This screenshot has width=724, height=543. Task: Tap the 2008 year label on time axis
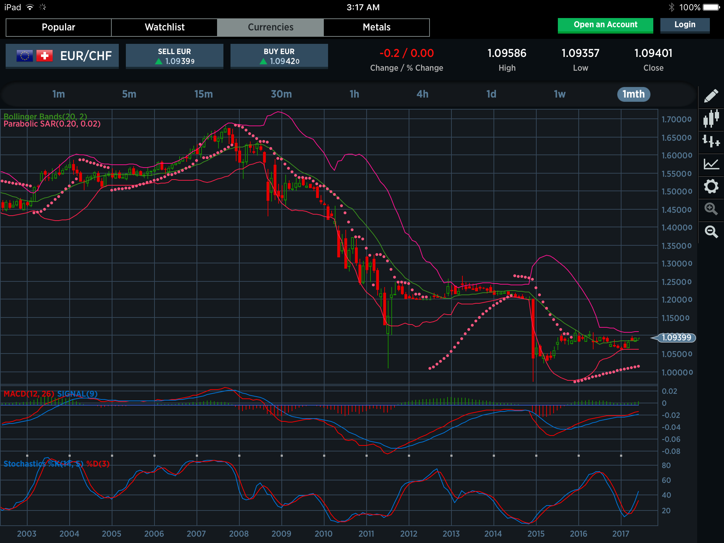pyautogui.click(x=239, y=534)
